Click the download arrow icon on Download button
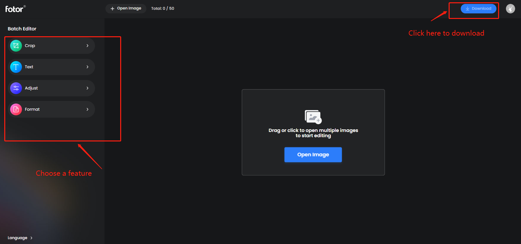This screenshot has width=521, height=244. click(x=467, y=8)
